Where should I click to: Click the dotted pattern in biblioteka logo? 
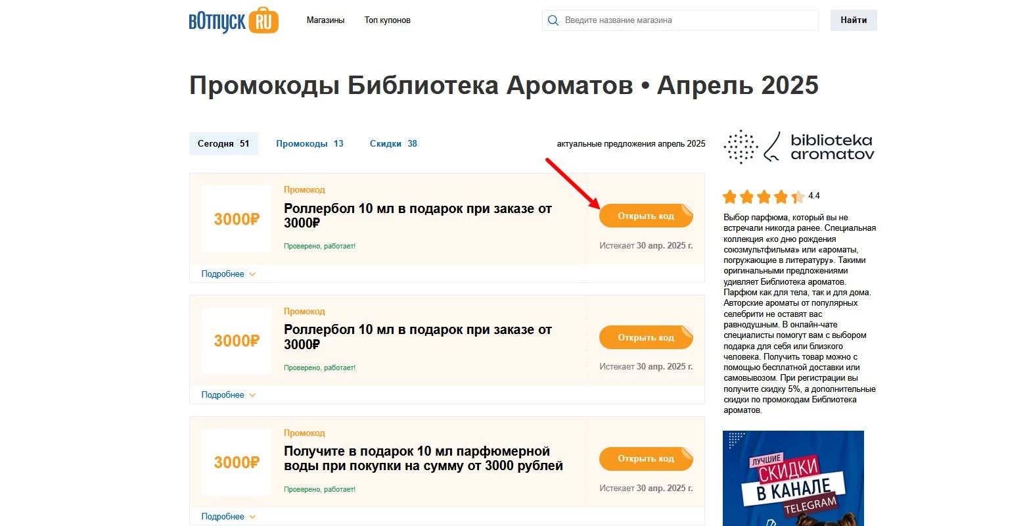[x=740, y=145]
